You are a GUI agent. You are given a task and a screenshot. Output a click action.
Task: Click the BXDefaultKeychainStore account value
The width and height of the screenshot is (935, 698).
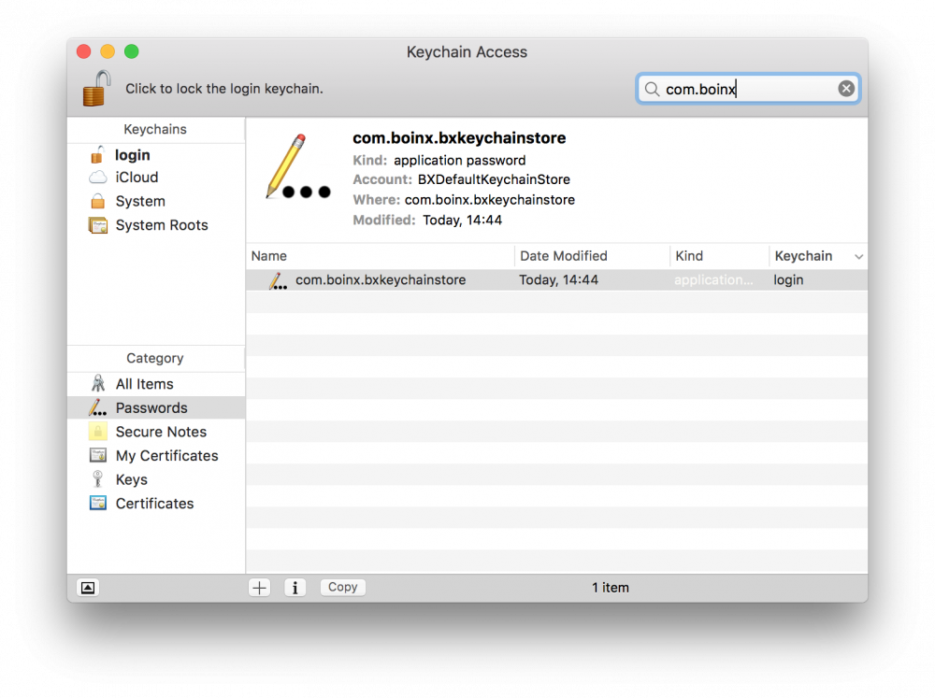pyautogui.click(x=494, y=179)
